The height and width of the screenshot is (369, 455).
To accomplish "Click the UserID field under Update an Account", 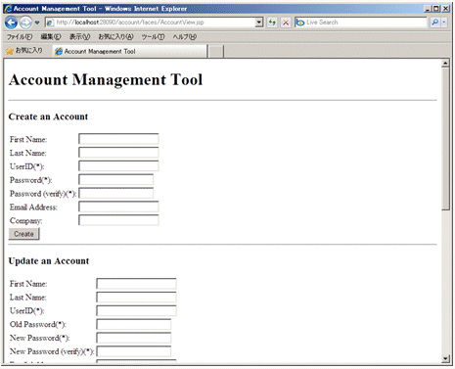I will point(136,310).
